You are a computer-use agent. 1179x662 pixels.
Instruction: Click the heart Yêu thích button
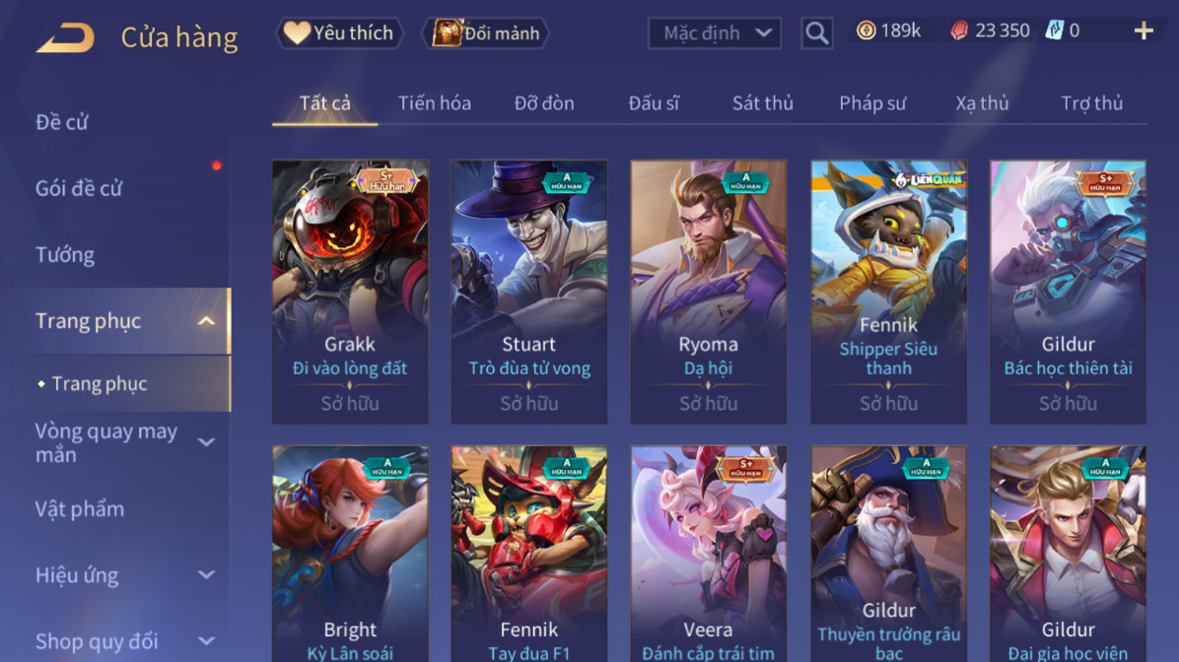pos(340,33)
